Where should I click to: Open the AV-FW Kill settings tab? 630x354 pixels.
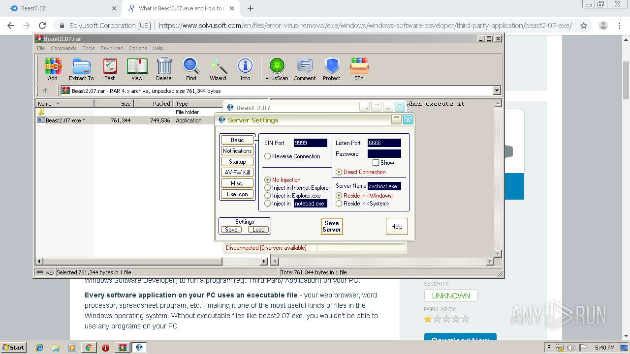[x=237, y=173]
